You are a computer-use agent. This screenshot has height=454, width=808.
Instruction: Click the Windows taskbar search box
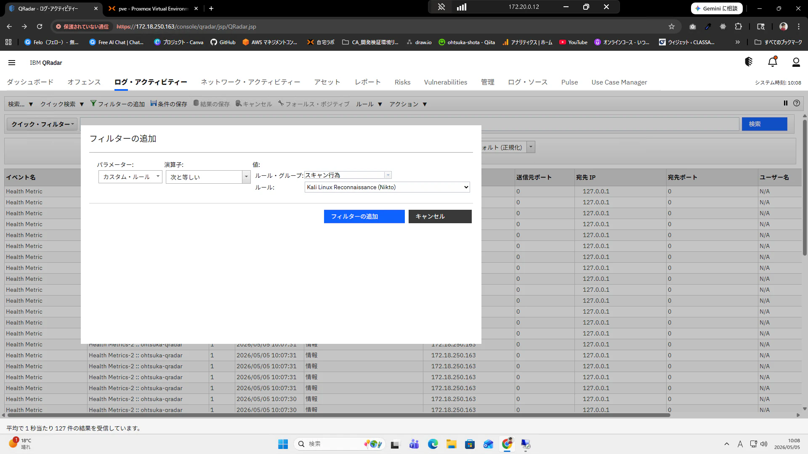(x=339, y=444)
